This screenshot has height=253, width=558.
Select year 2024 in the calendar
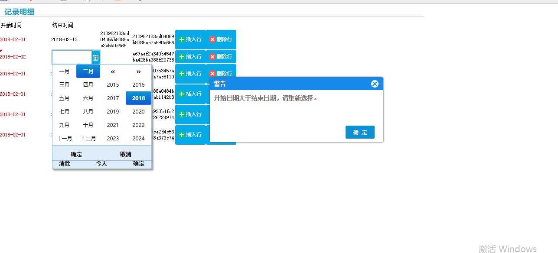tap(138, 139)
